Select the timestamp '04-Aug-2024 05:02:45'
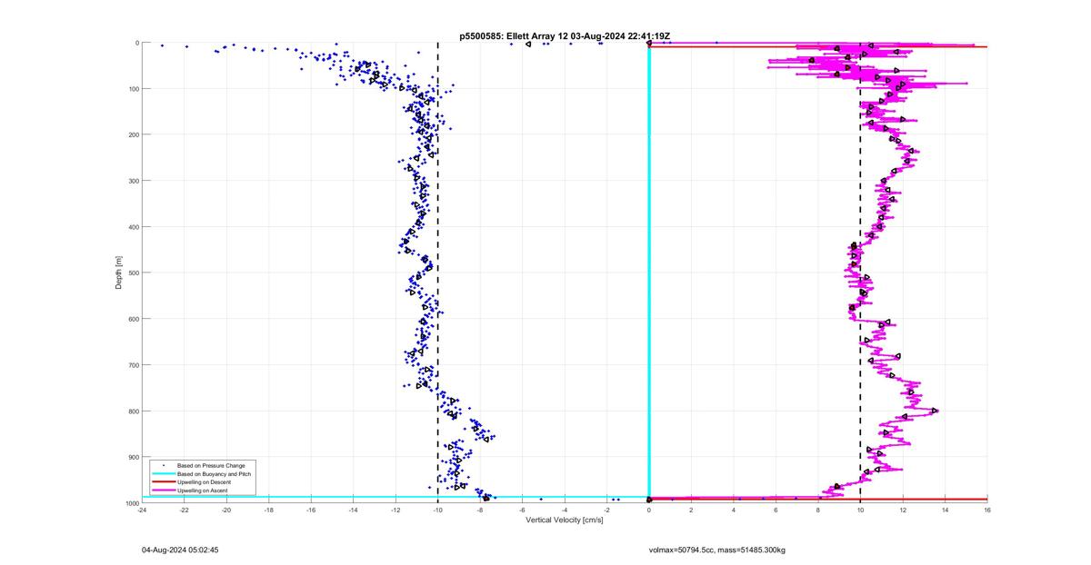Screen dimensions: 1091x565 pos(180,550)
